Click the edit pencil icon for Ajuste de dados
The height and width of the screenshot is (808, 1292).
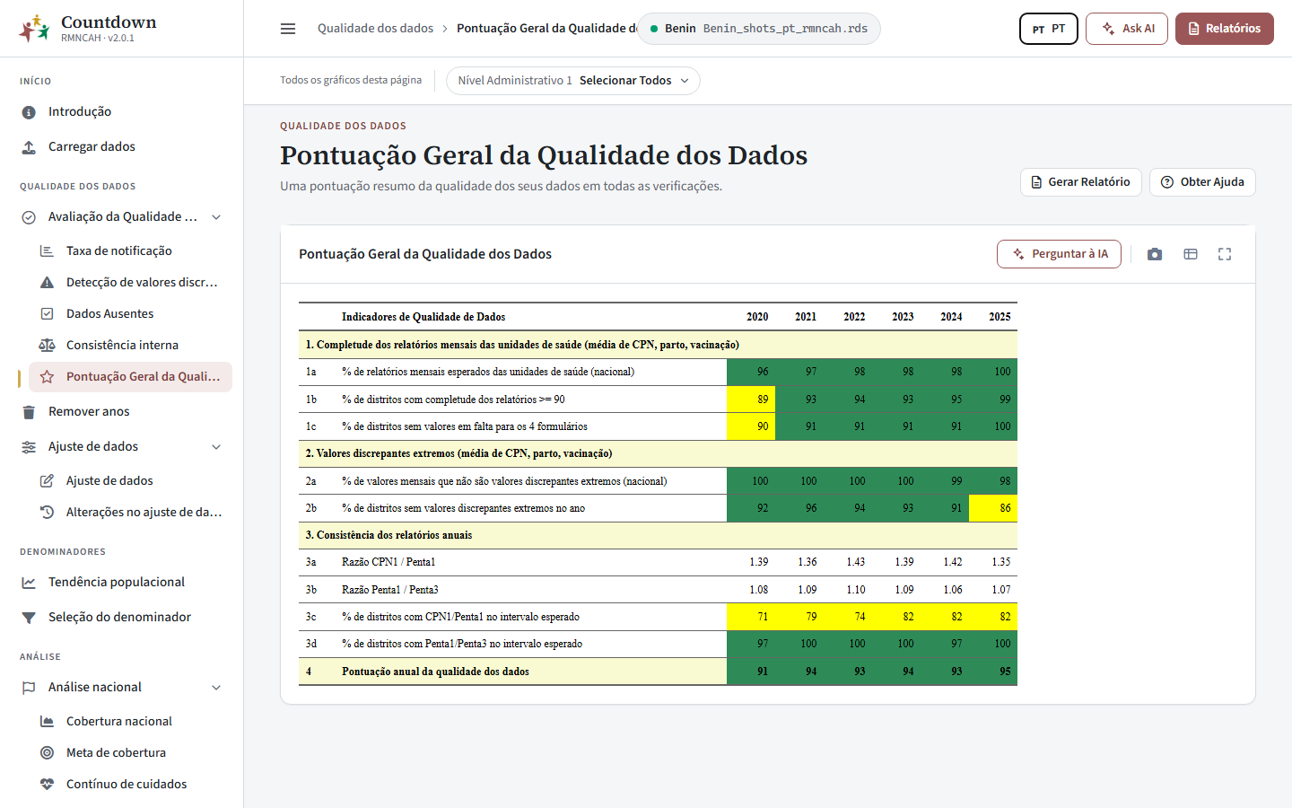(47, 481)
